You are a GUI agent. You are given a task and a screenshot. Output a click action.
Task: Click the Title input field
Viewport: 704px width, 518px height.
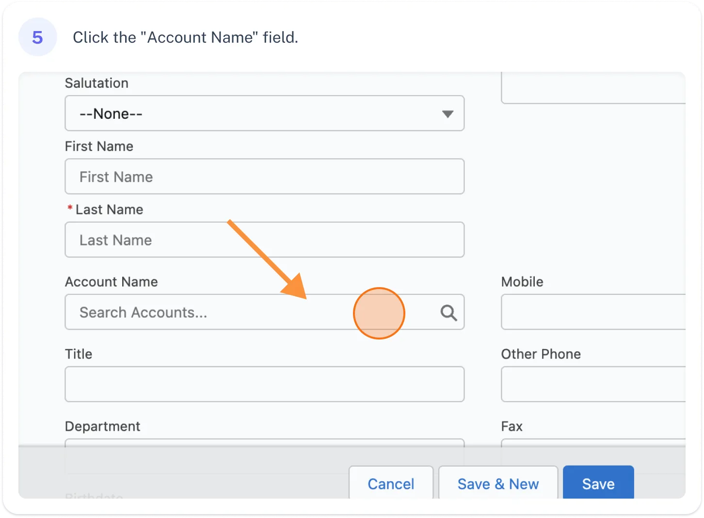click(x=265, y=385)
